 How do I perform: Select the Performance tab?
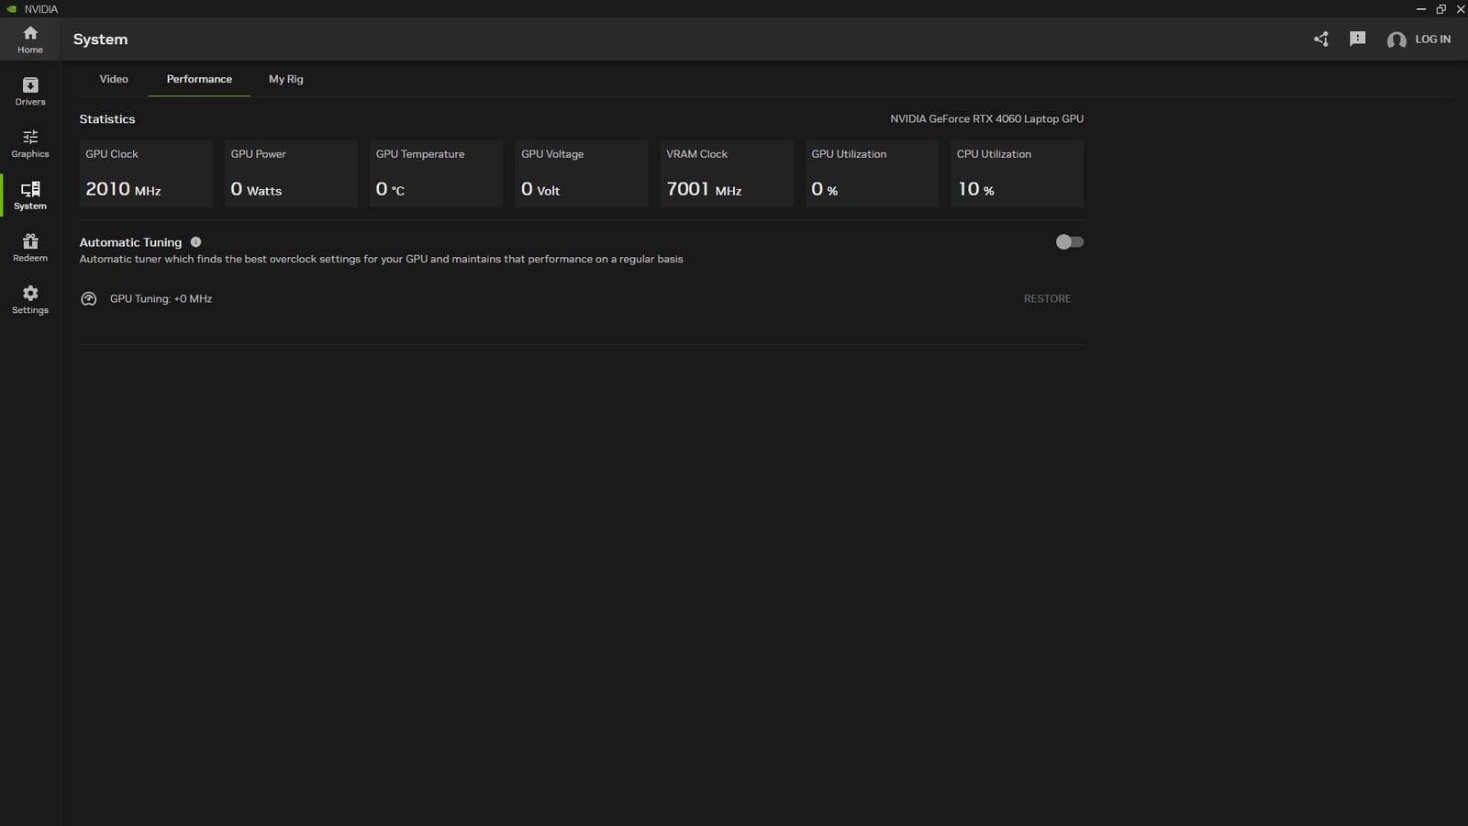tap(198, 79)
